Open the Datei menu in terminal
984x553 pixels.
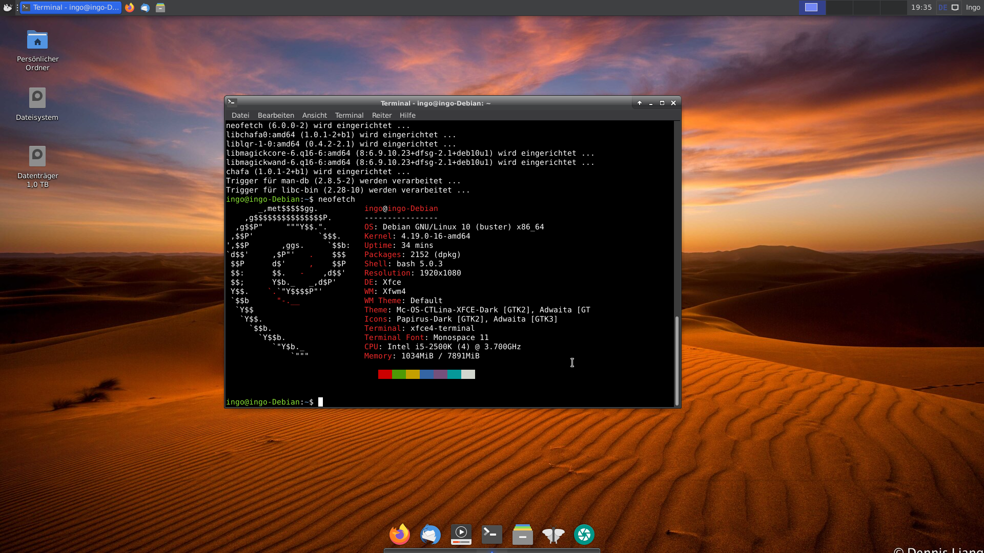tap(240, 115)
